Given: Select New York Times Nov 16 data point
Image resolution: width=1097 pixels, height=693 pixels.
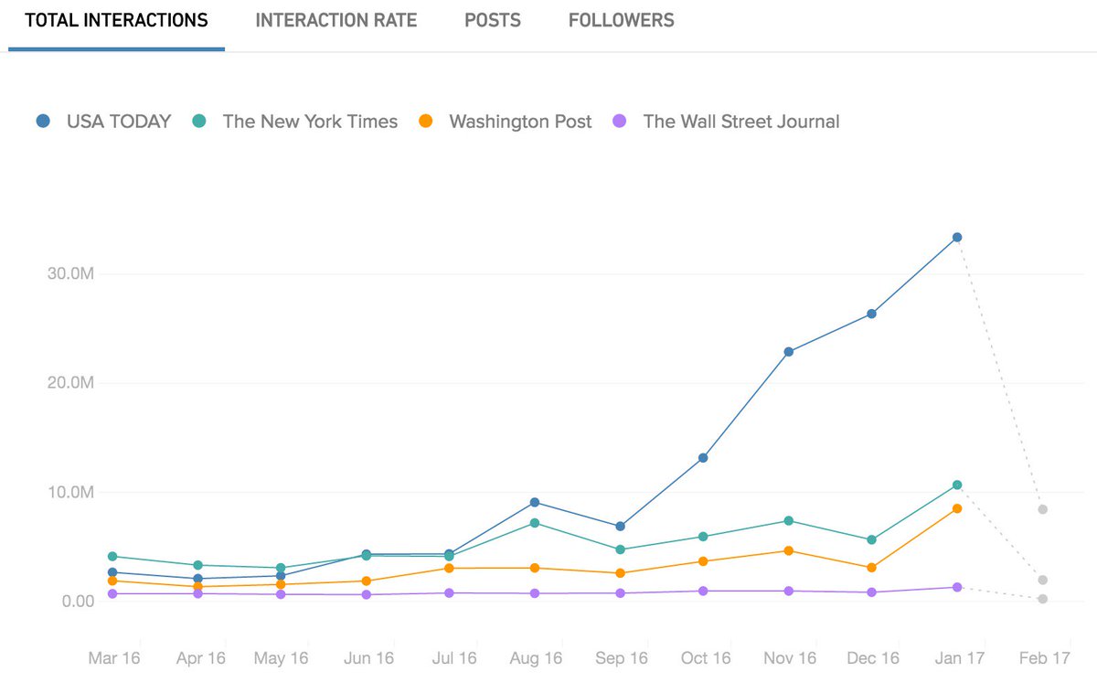Looking at the screenshot, I should click(x=788, y=521).
